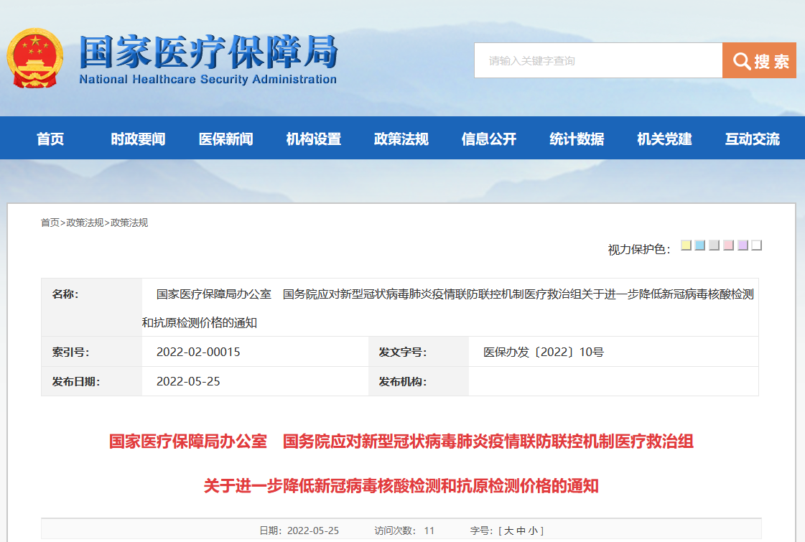Click document number 医保办发〔2022〕10号
The height and width of the screenshot is (542, 805).
tap(544, 352)
